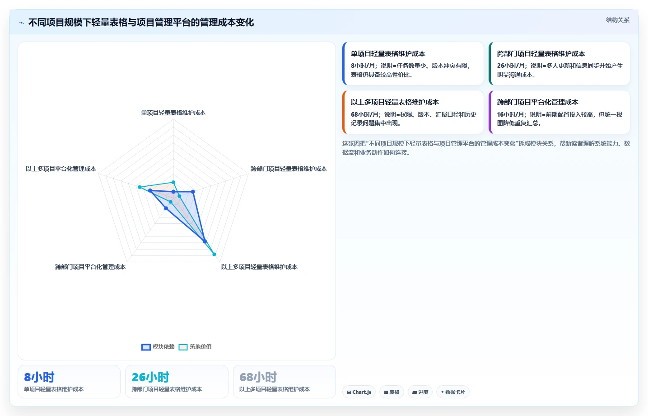
Task: Click the icon inside the Chart.js chip
Action: [x=349, y=392]
